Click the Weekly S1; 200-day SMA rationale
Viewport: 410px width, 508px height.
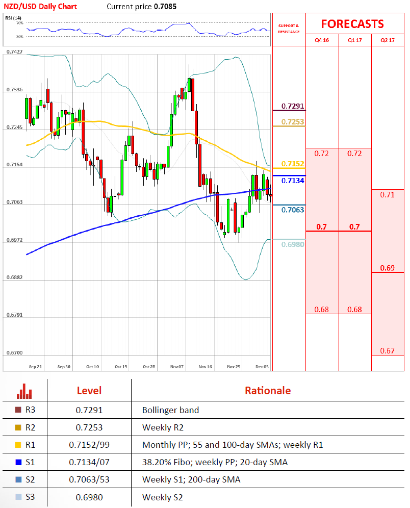point(191,480)
